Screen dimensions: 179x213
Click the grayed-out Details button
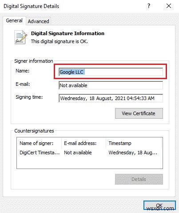[x=139, y=179]
